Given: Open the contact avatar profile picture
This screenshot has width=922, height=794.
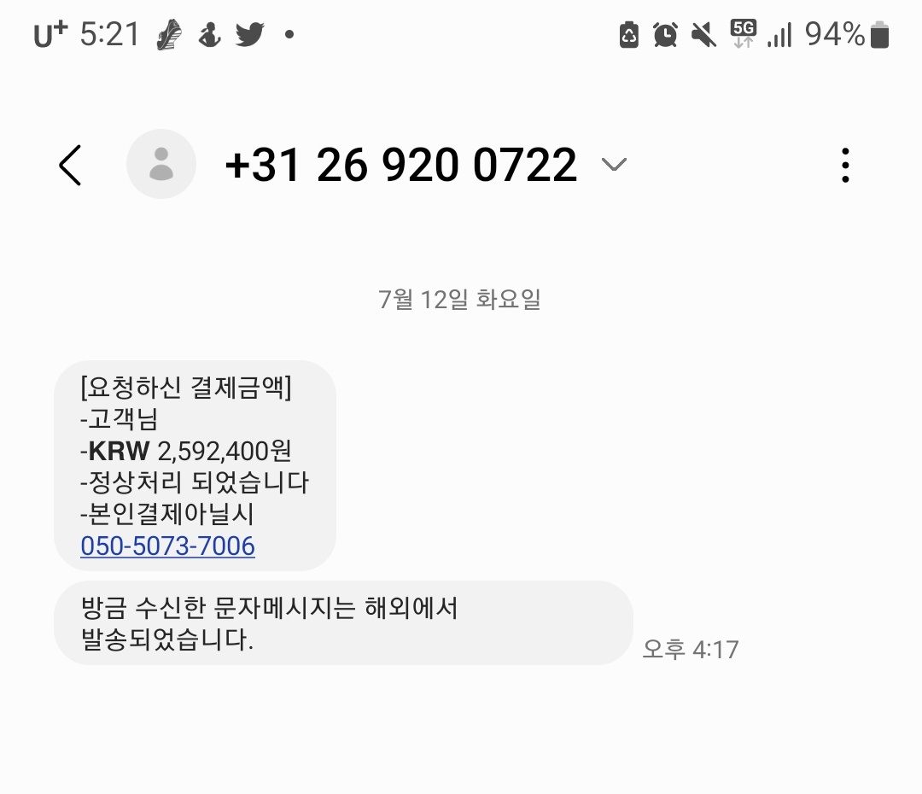Looking at the screenshot, I should [x=161, y=164].
